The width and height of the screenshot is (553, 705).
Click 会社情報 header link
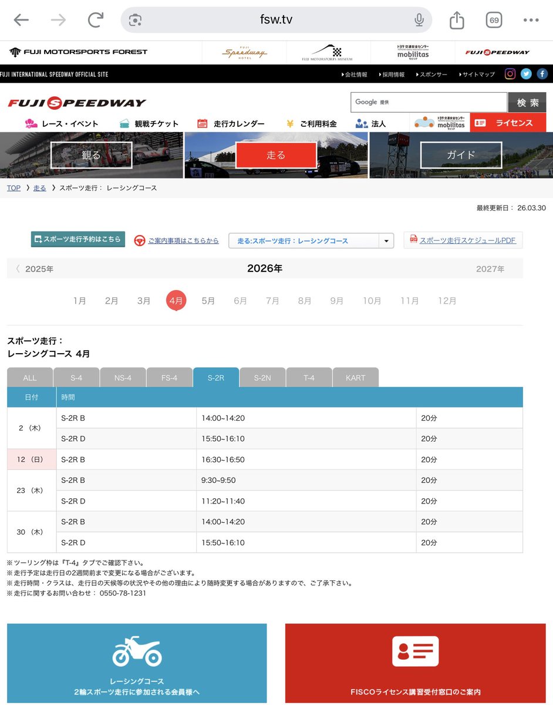pos(355,75)
